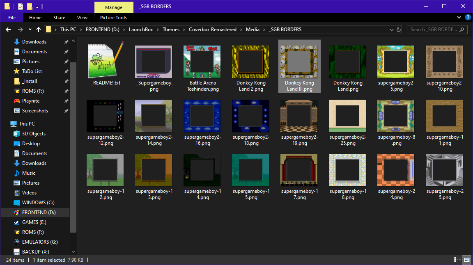Click the This PC monitor icon in sidebar

point(13,124)
